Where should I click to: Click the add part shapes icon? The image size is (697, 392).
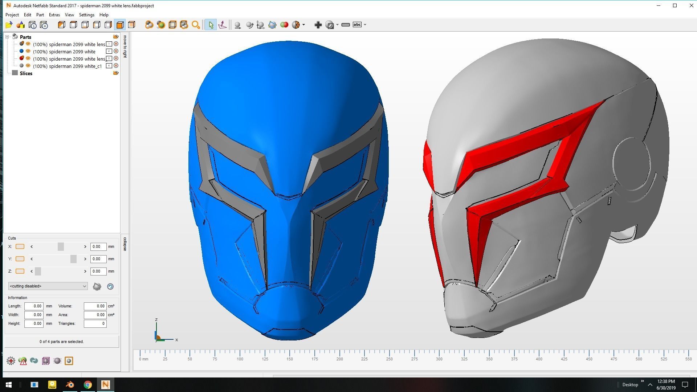click(x=21, y=25)
